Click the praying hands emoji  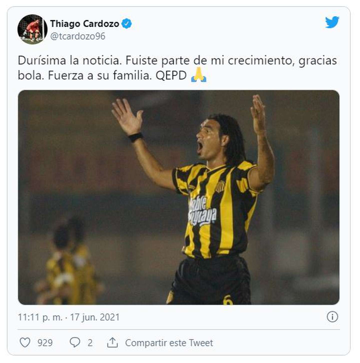199,75
